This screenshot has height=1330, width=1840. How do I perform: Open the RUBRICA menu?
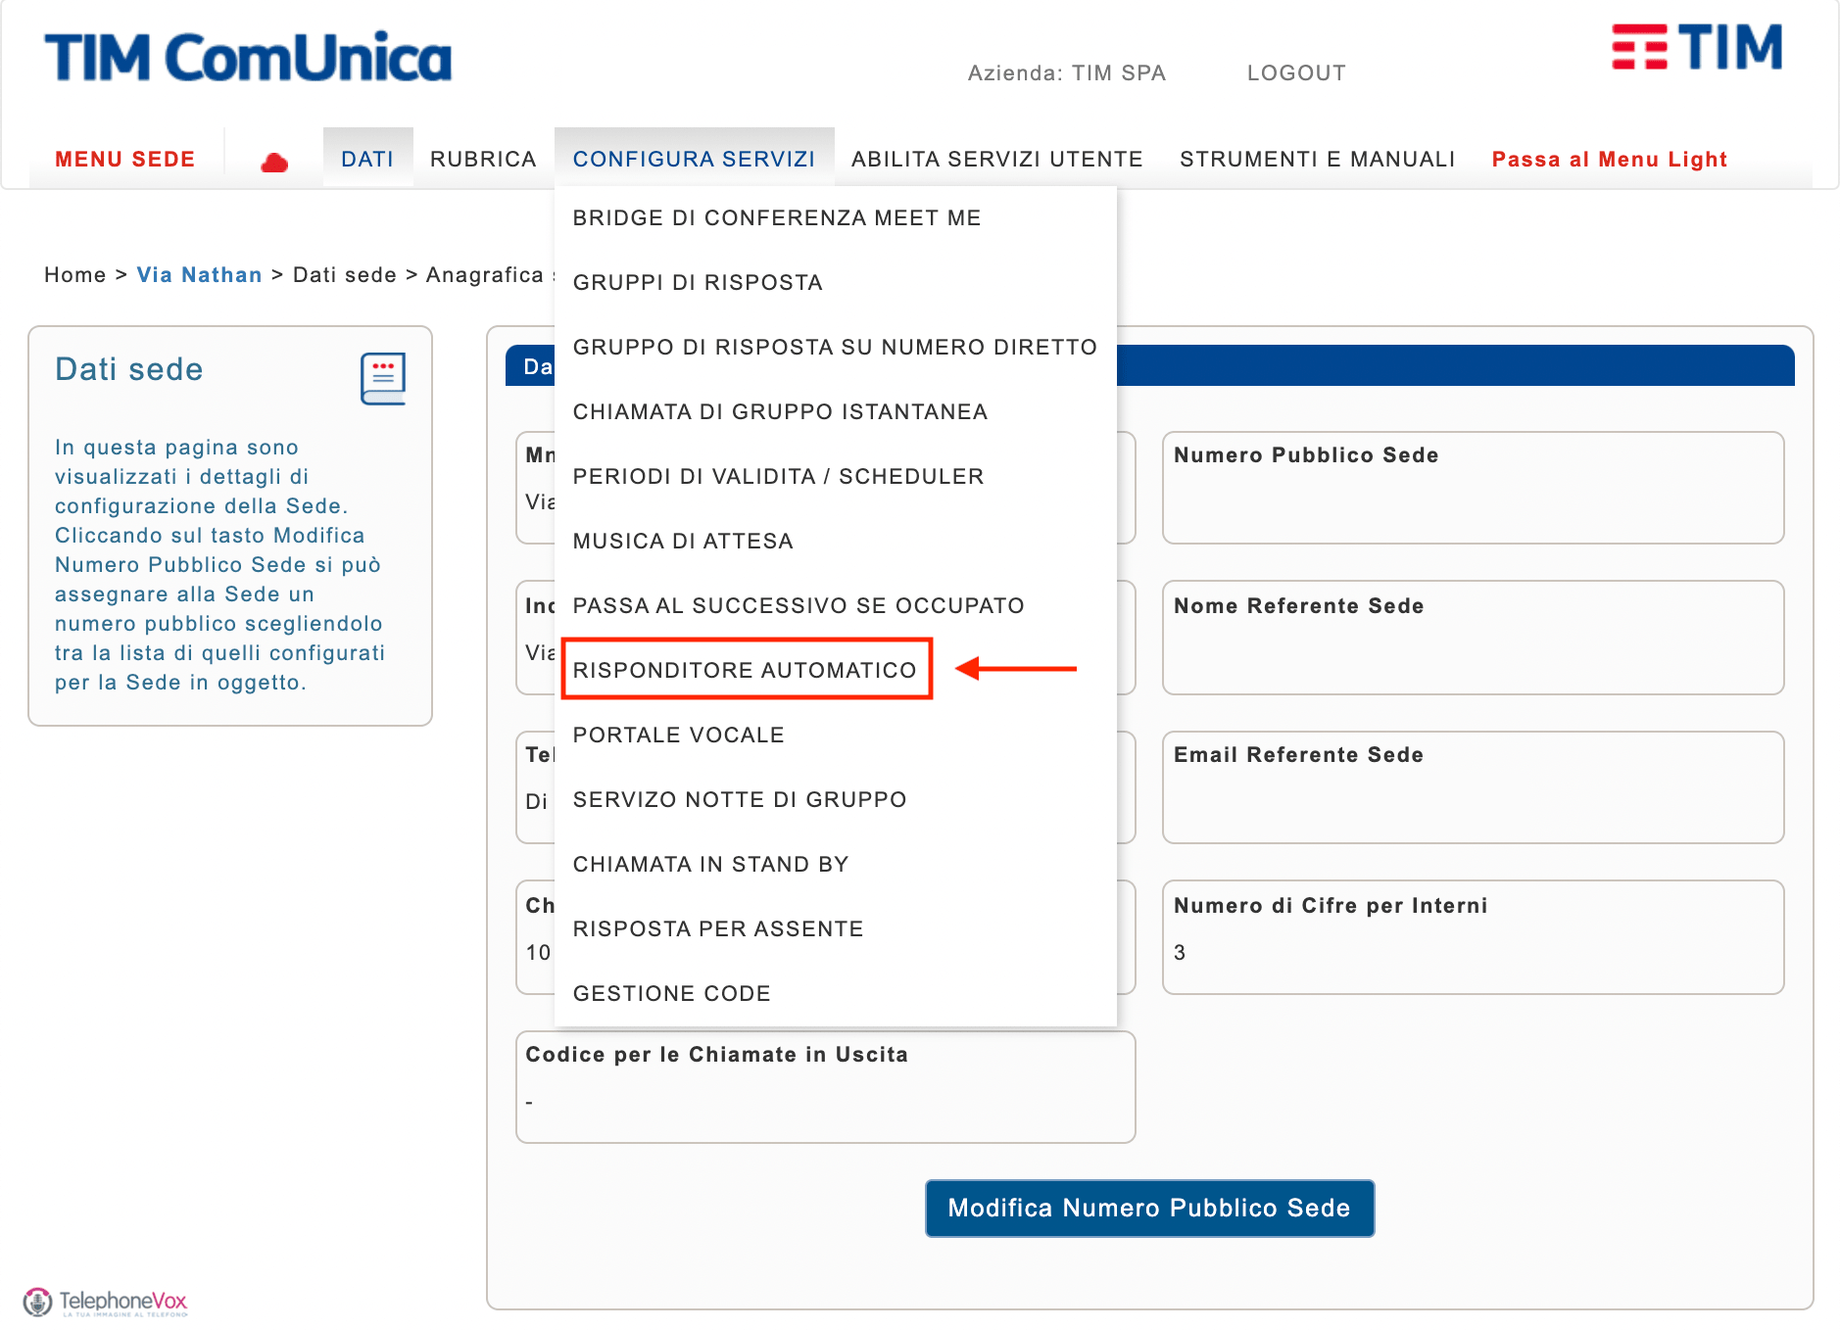[483, 159]
